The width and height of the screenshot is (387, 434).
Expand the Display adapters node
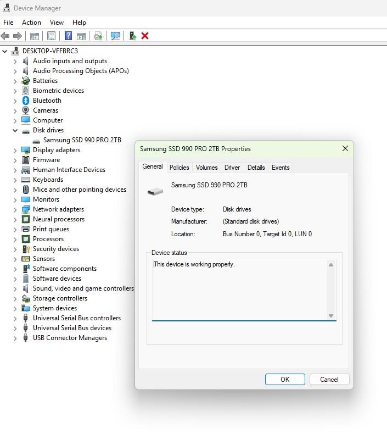15,150
